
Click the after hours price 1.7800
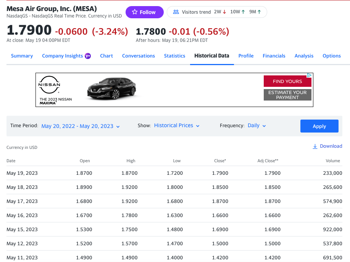coord(151,31)
